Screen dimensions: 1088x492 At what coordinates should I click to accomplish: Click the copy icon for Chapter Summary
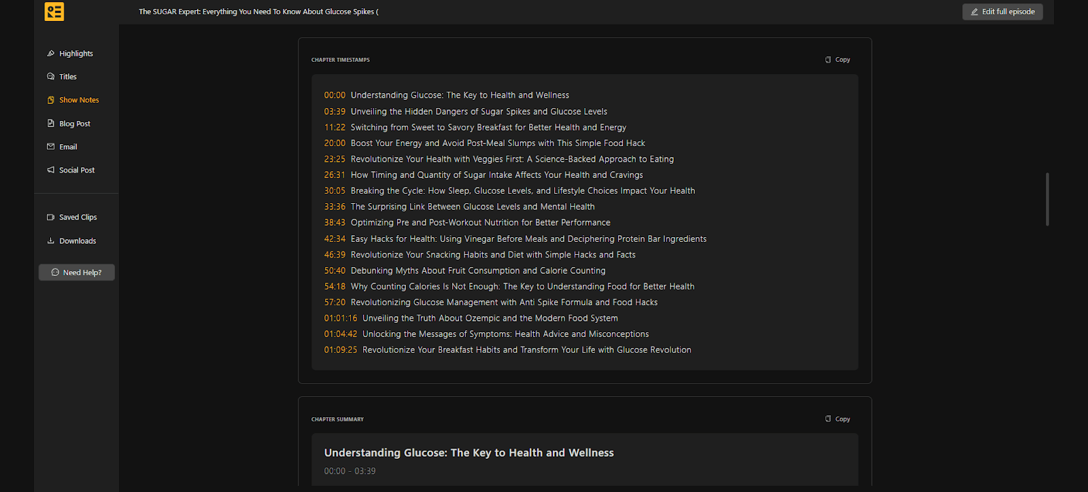827,419
